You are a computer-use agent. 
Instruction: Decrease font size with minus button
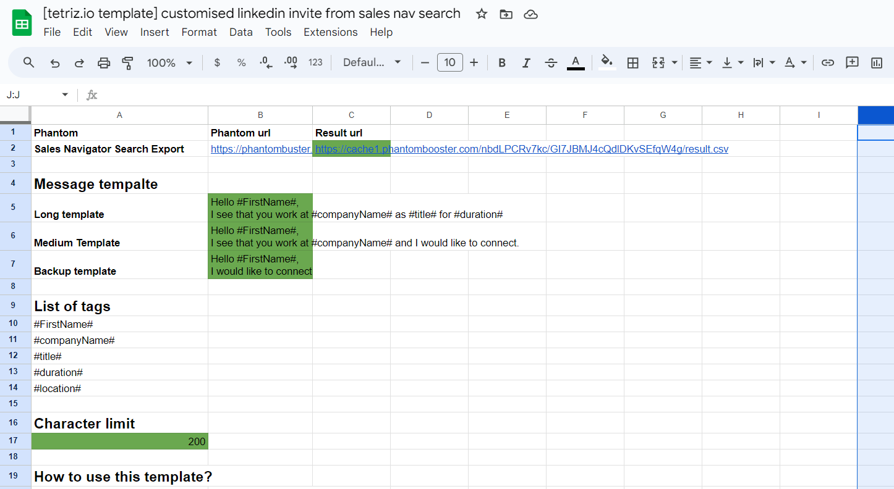425,62
